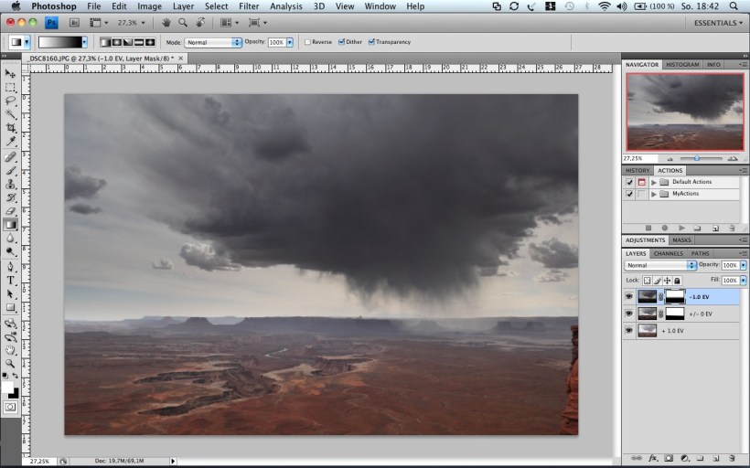Select the Gradient tool in toolbox
This screenshot has height=468, width=750.
10,224
